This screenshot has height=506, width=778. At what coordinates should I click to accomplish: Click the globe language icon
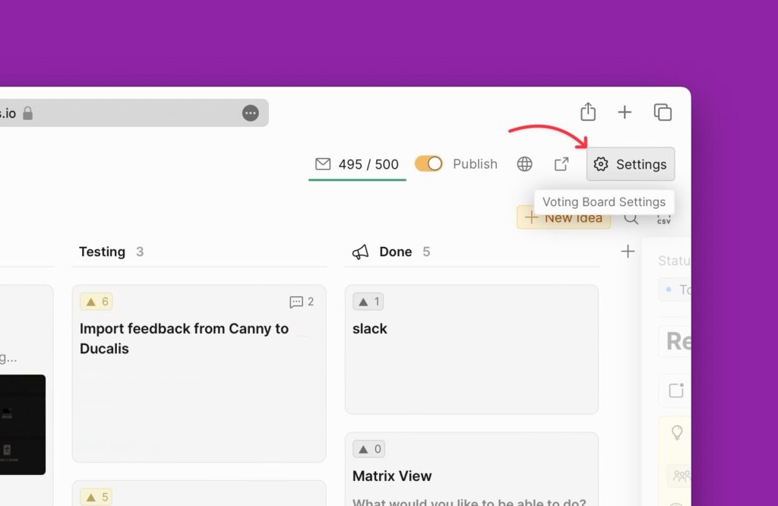[524, 164]
